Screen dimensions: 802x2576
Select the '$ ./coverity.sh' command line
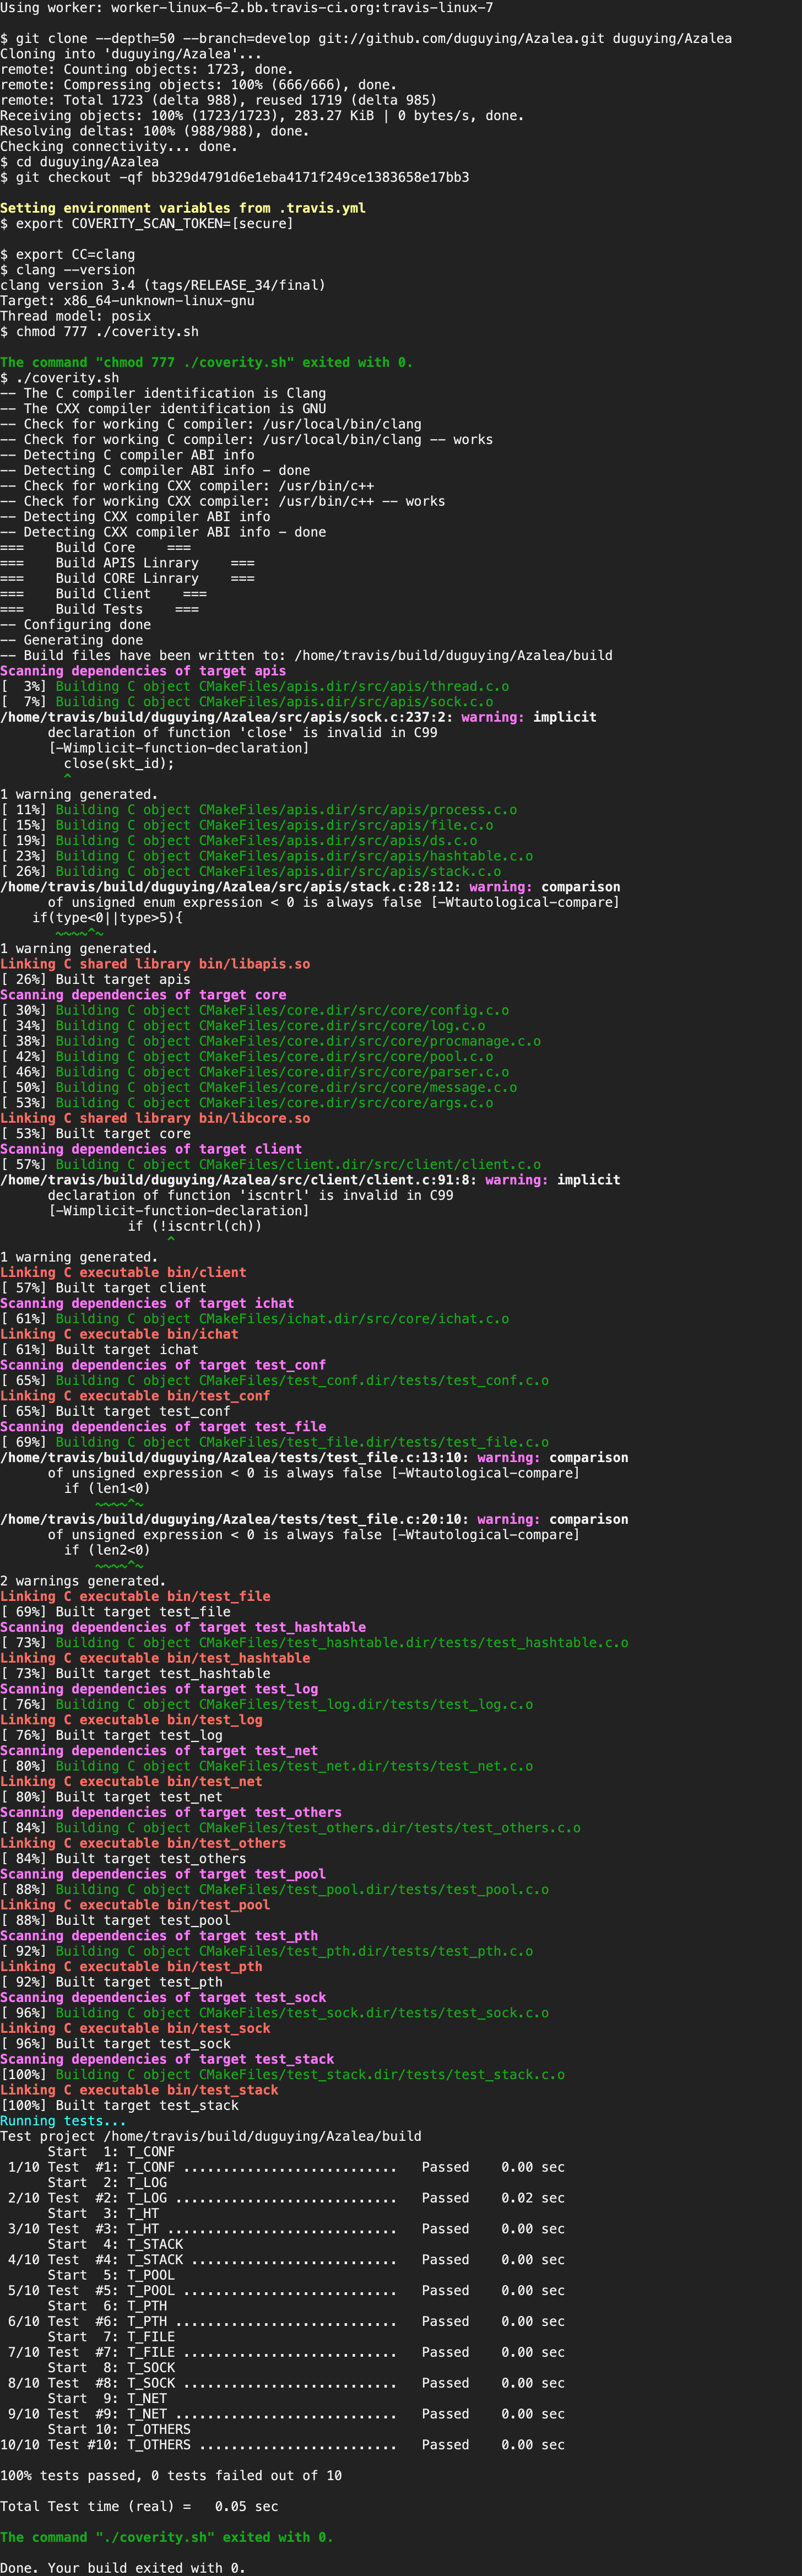click(60, 378)
